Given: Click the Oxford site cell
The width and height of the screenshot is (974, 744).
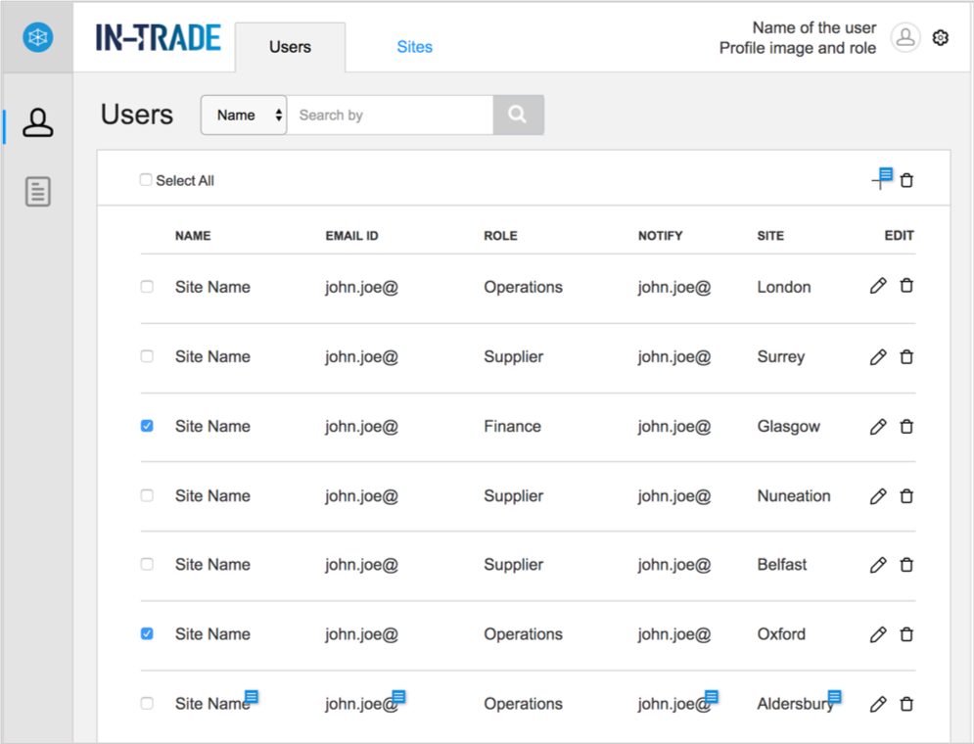Looking at the screenshot, I should click(x=781, y=633).
